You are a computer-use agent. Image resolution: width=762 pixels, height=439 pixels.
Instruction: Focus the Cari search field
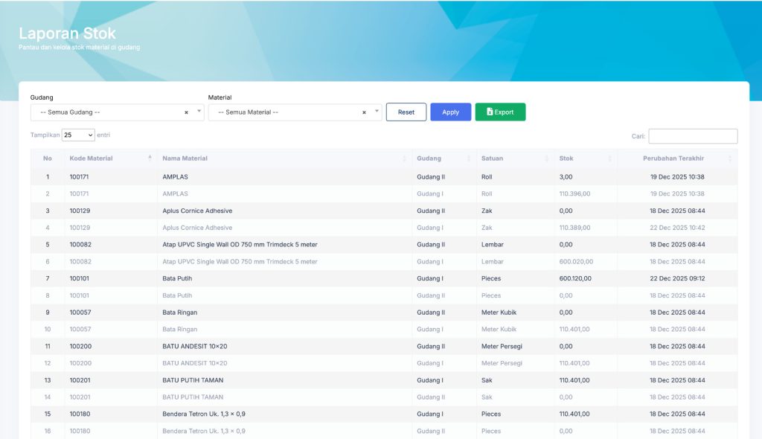coord(693,136)
